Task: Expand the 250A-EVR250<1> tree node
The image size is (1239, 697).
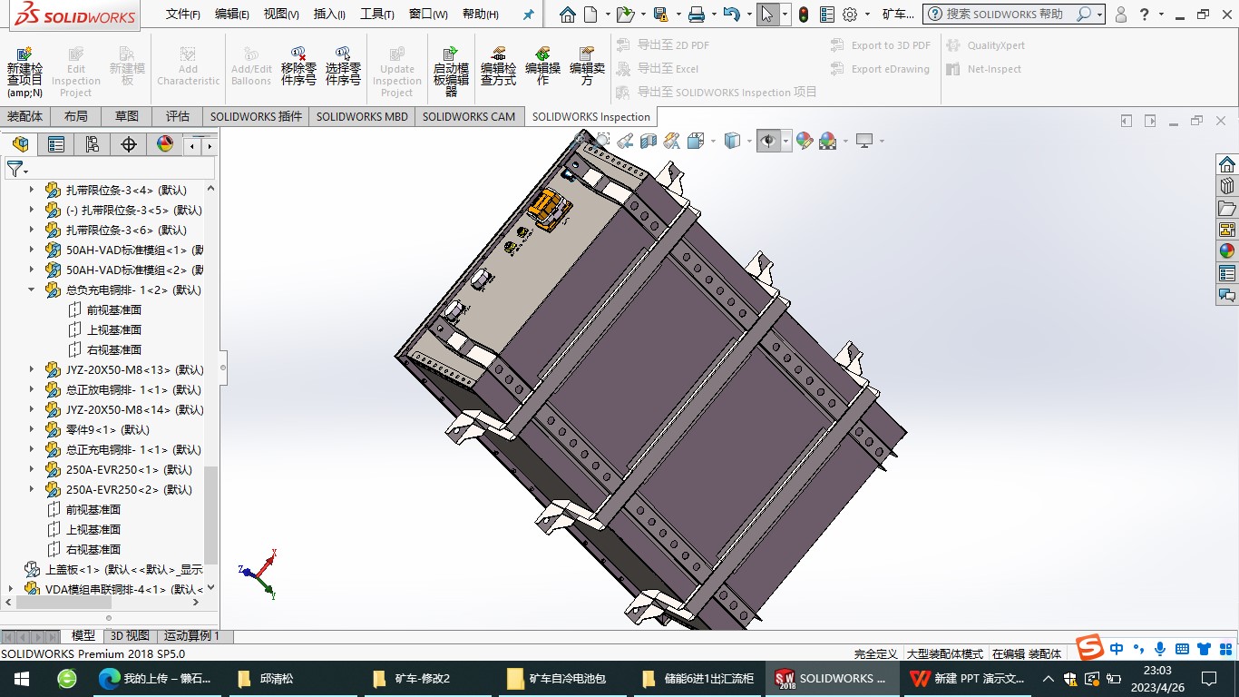Action: click(32, 469)
